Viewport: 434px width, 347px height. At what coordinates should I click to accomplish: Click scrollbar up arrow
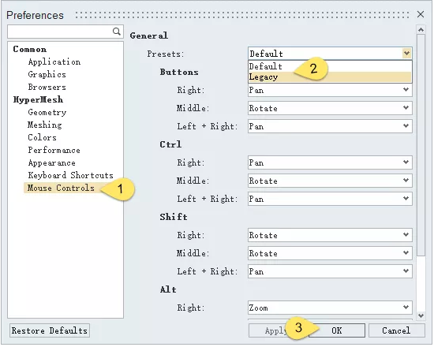(421, 29)
